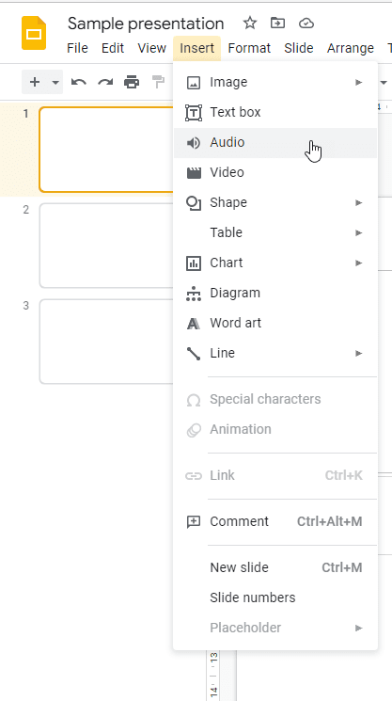The height and width of the screenshot is (701, 392).
Task: Click the move to folder icon
Action: click(277, 23)
